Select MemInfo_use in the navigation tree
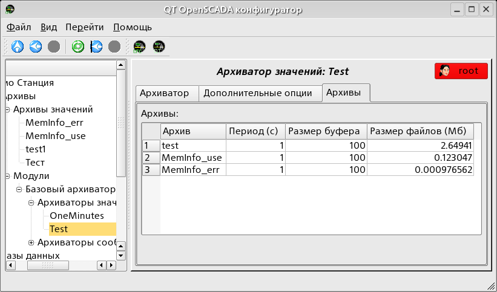 click(55, 136)
